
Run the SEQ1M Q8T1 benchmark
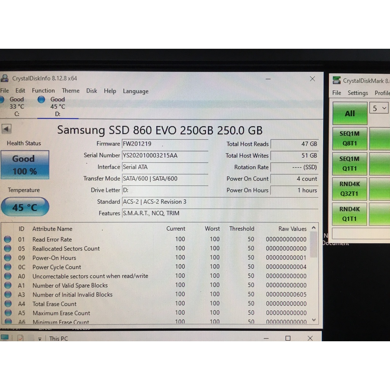(x=350, y=139)
